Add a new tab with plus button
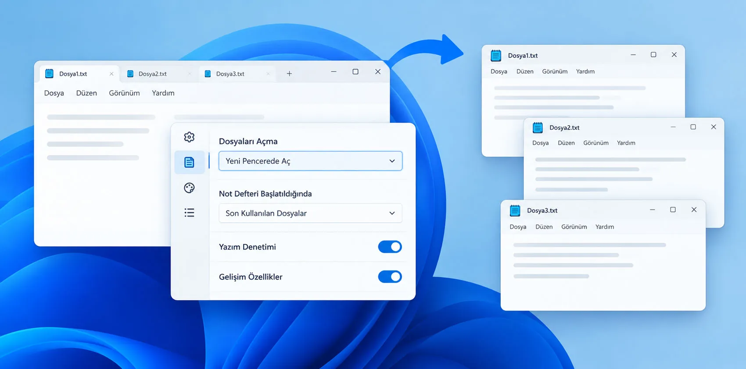This screenshot has width=746, height=369. pyautogui.click(x=289, y=74)
